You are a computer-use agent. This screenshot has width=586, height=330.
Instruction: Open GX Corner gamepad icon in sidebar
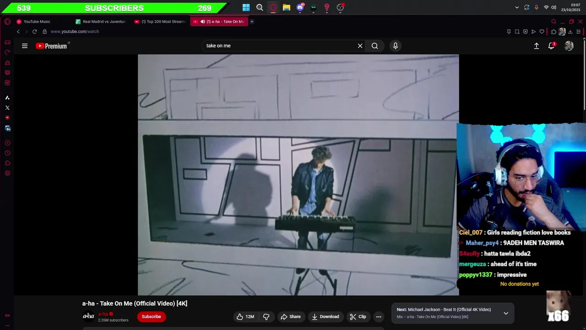[7, 43]
